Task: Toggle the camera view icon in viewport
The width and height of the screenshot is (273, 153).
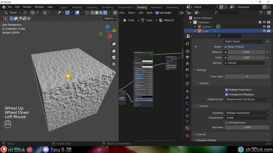Action: pos(114,57)
